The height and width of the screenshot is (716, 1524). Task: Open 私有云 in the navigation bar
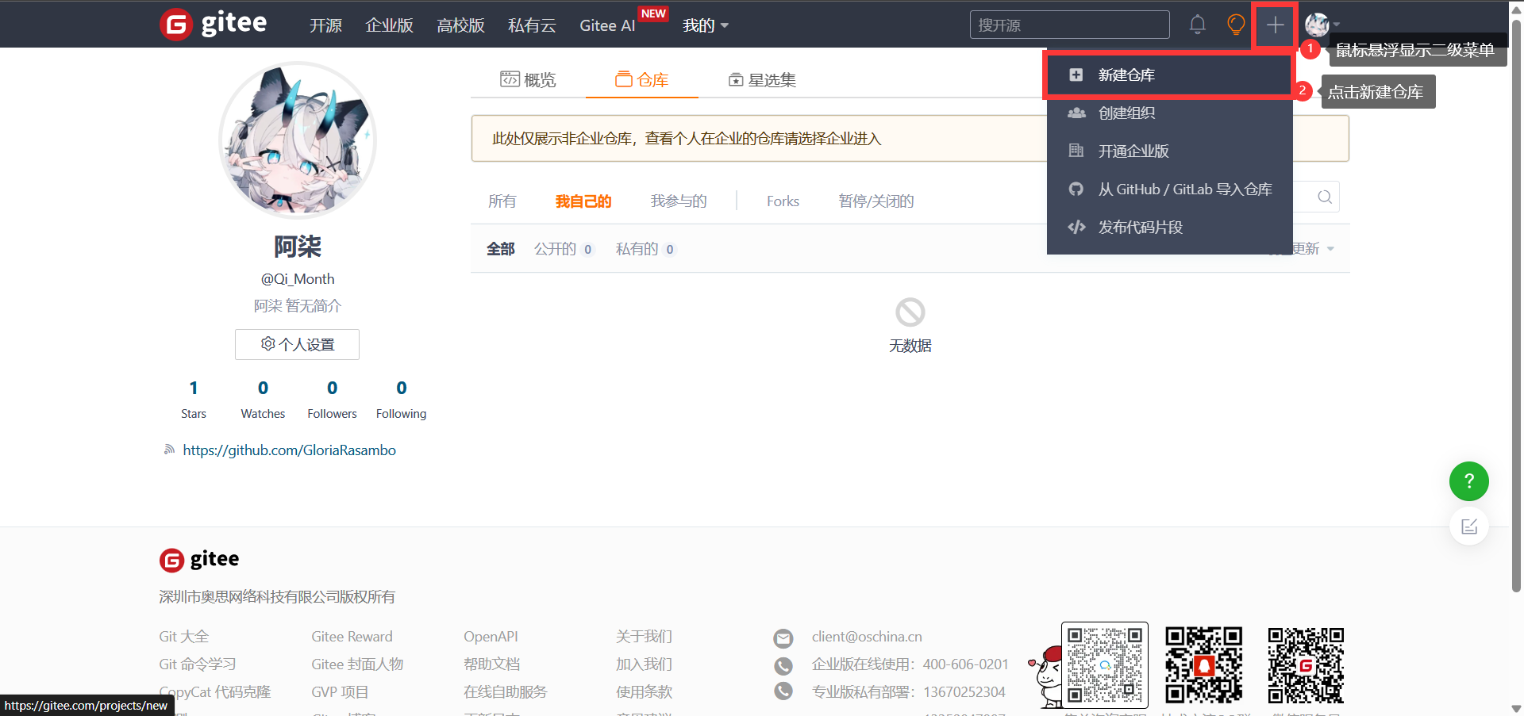pos(532,25)
